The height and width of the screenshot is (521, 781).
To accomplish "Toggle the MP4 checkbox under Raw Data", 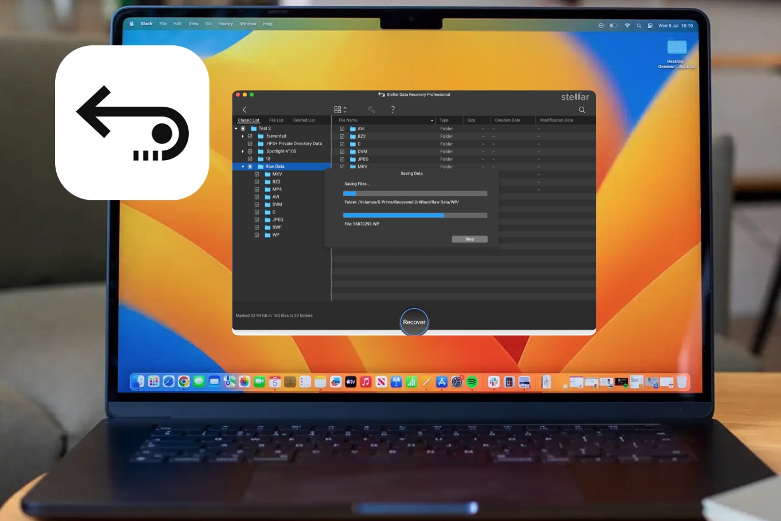I will tap(257, 189).
